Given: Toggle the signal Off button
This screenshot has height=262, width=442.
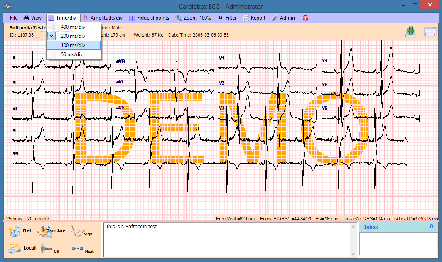Looking at the screenshot, I should pos(50,249).
